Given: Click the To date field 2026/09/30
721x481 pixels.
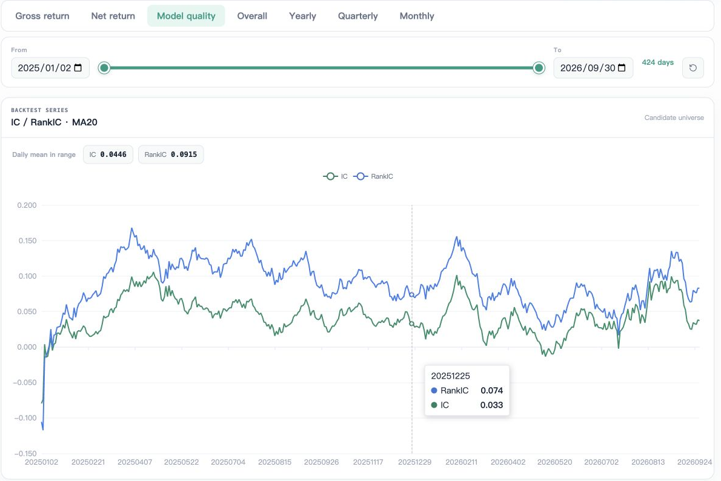Looking at the screenshot, I should (x=593, y=68).
